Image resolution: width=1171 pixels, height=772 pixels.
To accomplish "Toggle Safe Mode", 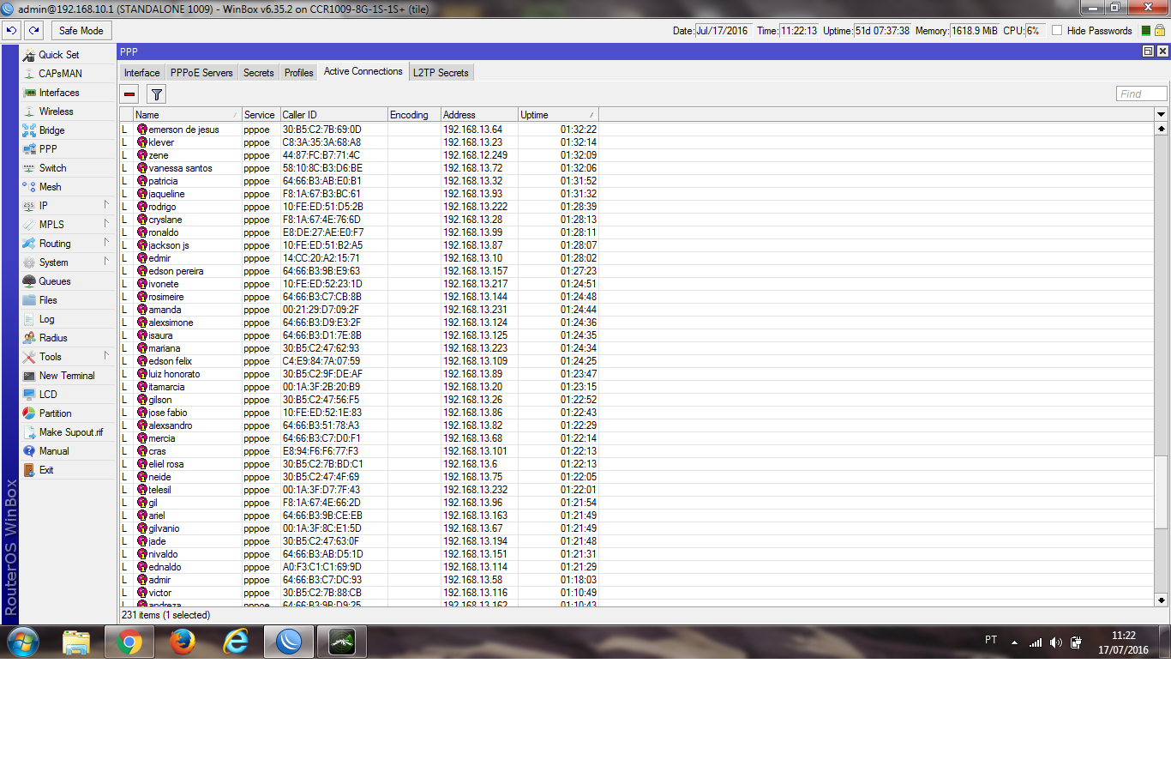I will coord(81,30).
